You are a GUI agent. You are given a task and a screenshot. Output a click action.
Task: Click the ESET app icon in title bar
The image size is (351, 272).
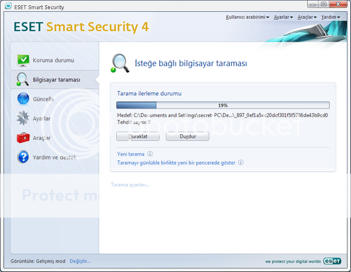(9, 6)
